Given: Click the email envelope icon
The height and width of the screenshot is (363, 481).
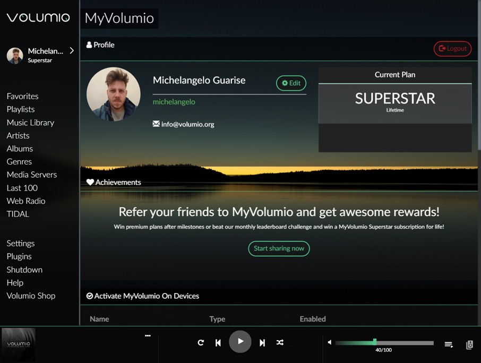Looking at the screenshot, I should tap(156, 124).
